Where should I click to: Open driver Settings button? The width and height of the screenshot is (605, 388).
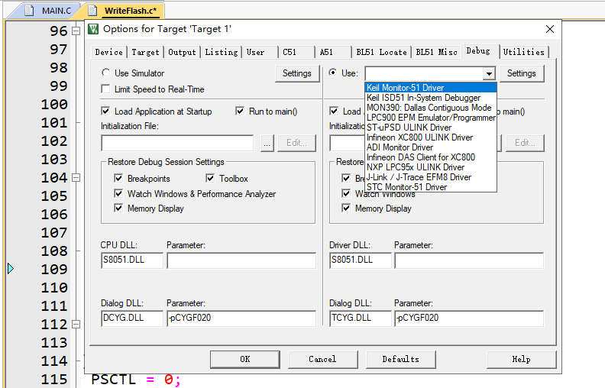pyautogui.click(x=522, y=73)
